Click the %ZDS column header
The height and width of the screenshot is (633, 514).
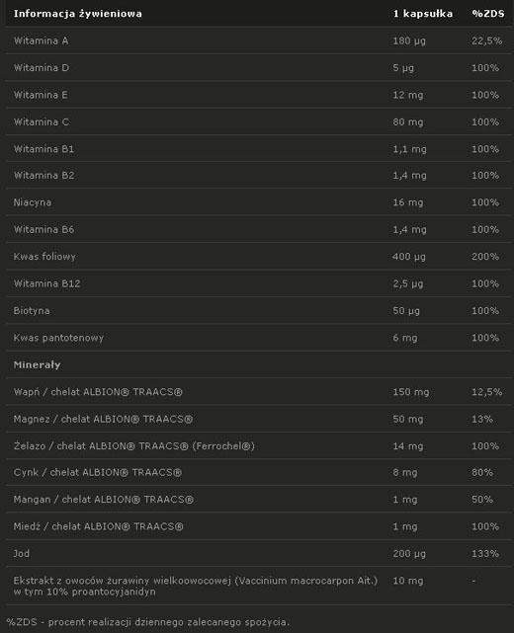[488, 14]
